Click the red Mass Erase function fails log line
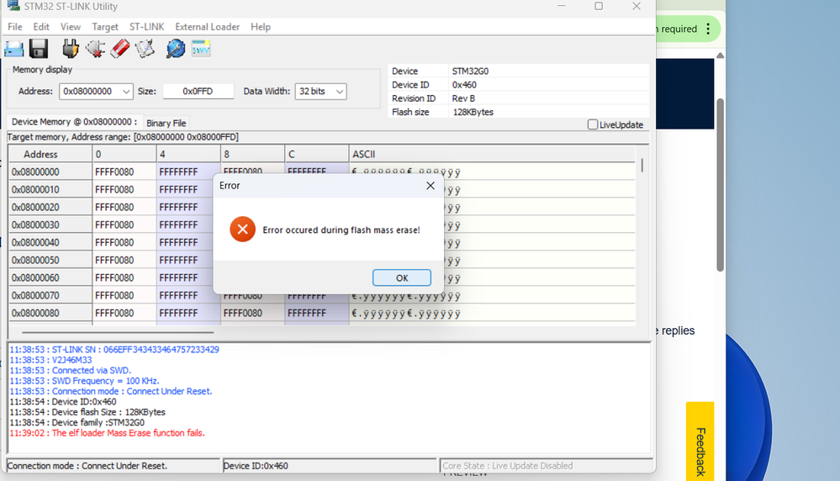The image size is (840, 481). coord(107,433)
